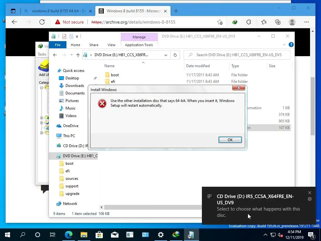Open the browser profile avatar

[292, 22]
